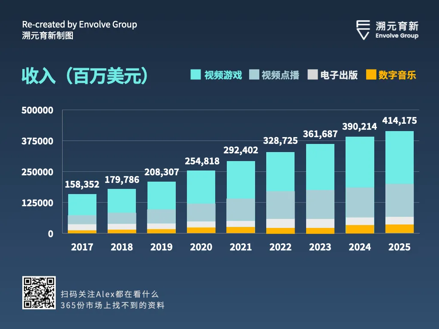Select the cyan 视频游戏 legend swatch
This screenshot has height=329, width=439.
point(195,75)
